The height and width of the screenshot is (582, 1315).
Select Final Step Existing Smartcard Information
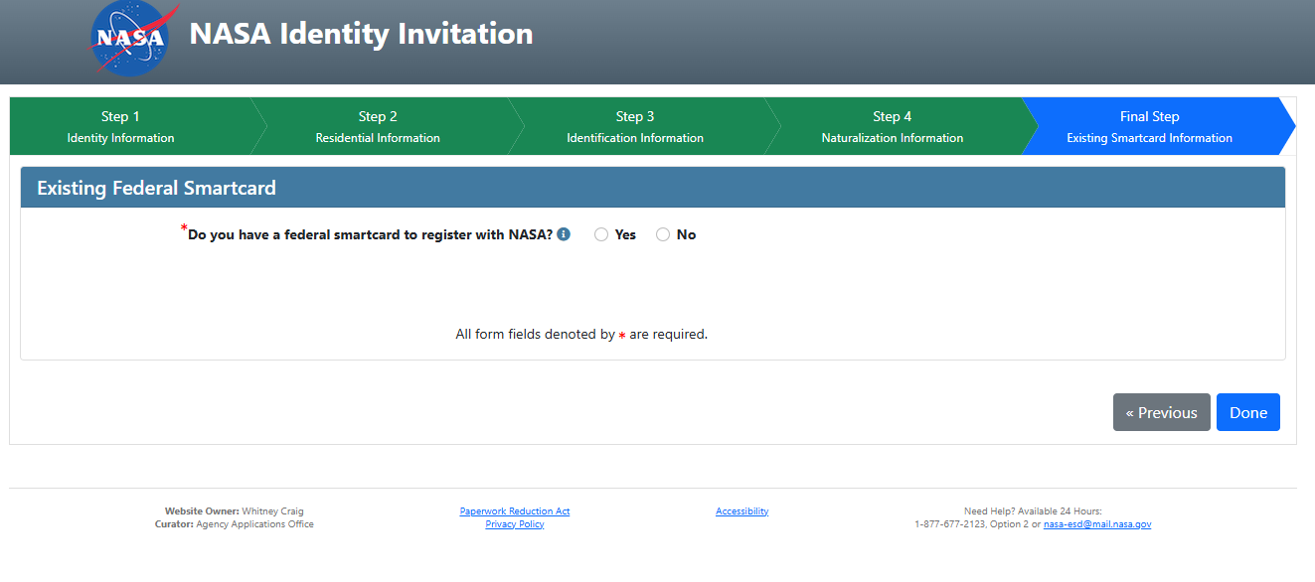[1149, 126]
